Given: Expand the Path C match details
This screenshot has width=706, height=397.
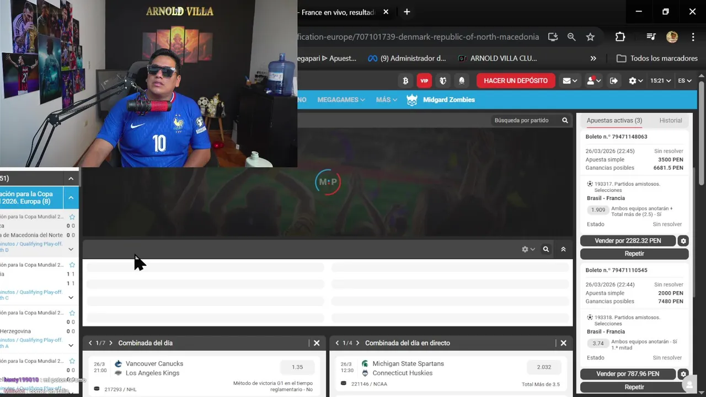Looking at the screenshot, I should tap(71, 297).
